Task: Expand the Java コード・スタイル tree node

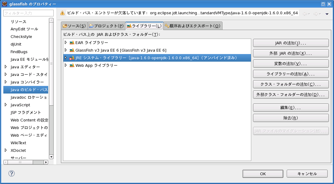Action: (x=6, y=74)
